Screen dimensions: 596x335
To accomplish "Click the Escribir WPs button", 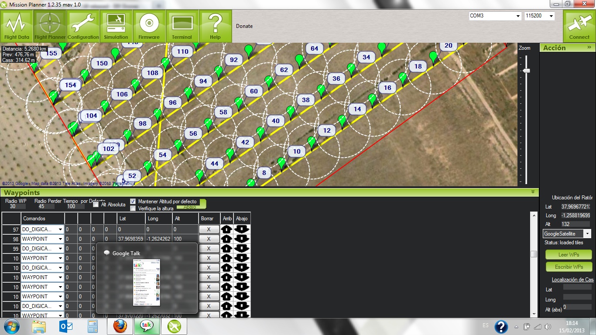I will click(569, 267).
